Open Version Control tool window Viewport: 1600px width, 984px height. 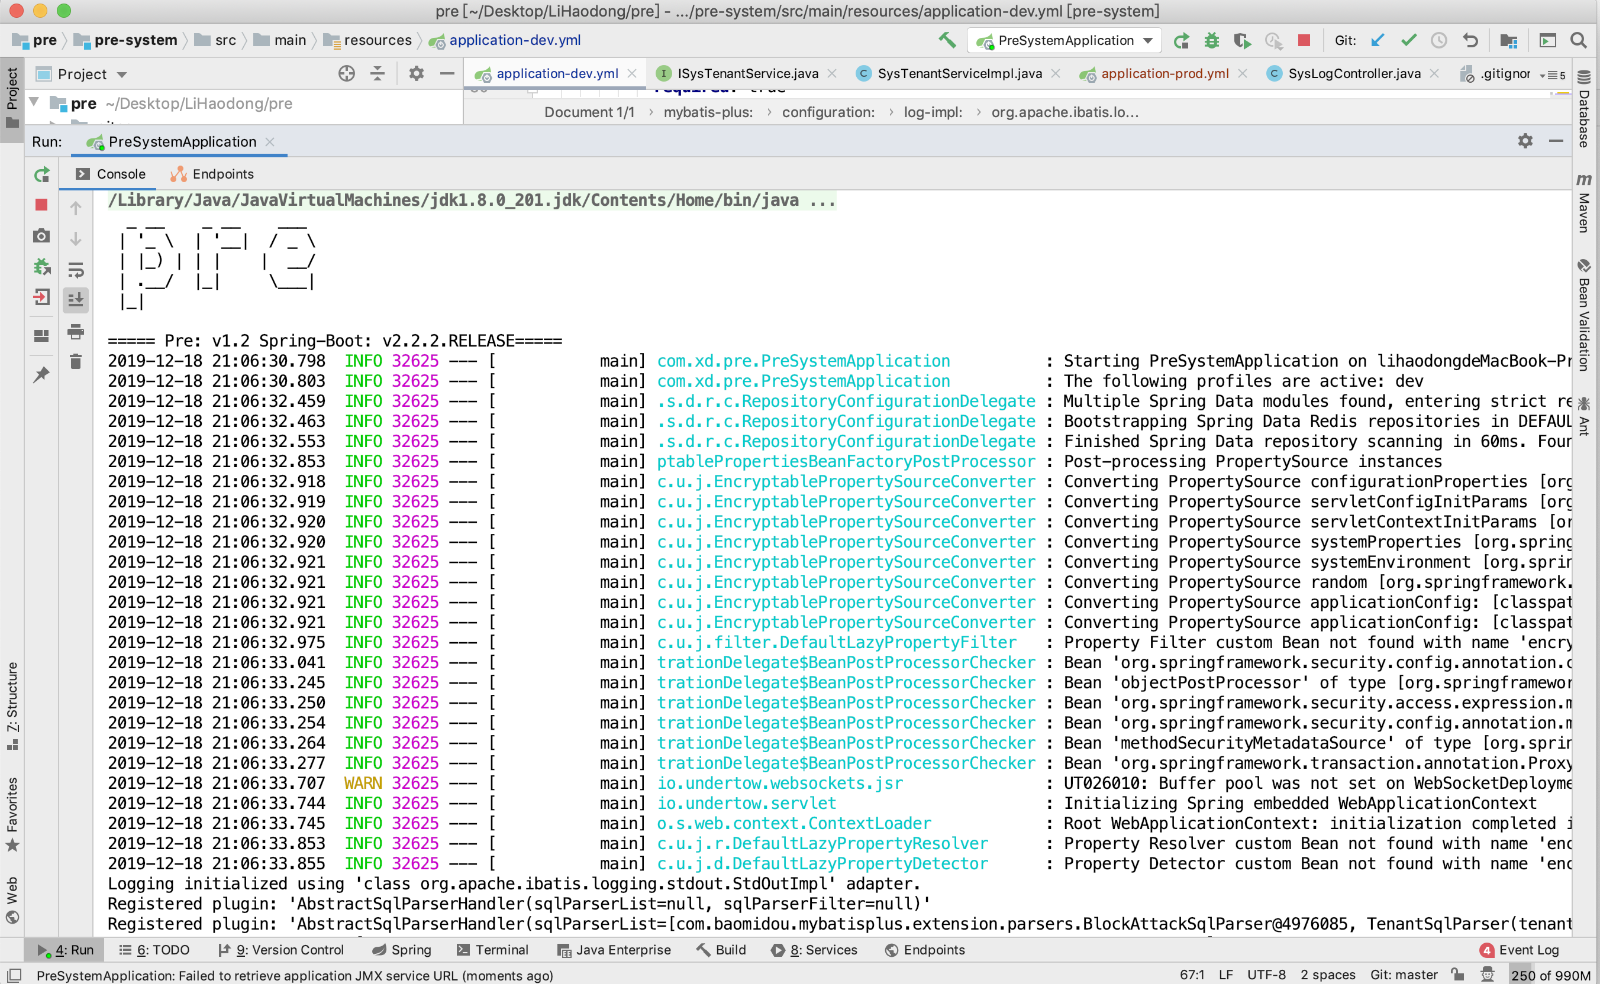[280, 950]
